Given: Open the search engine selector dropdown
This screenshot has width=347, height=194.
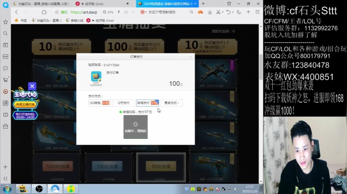Looking at the screenshot, I should tap(144, 12).
